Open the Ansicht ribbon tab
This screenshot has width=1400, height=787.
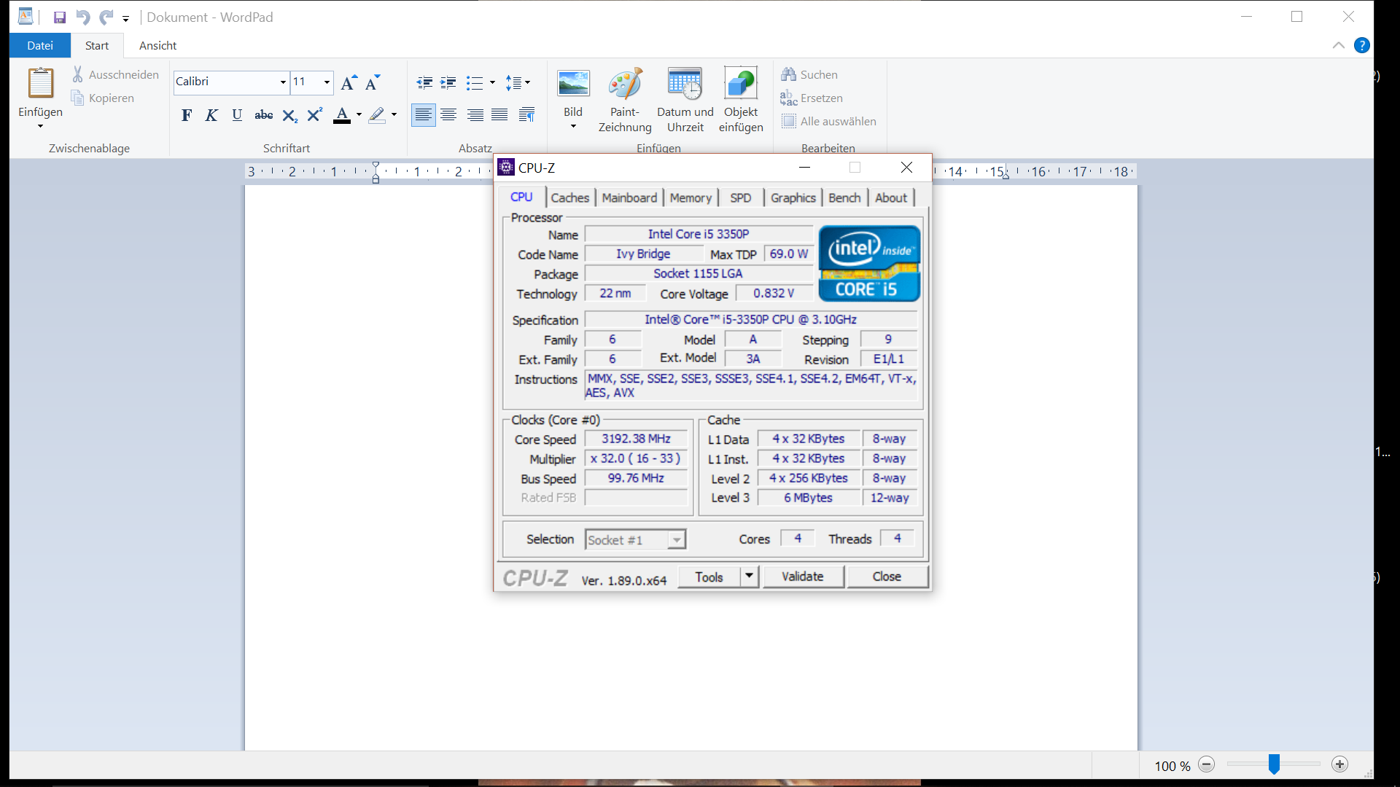(x=157, y=45)
